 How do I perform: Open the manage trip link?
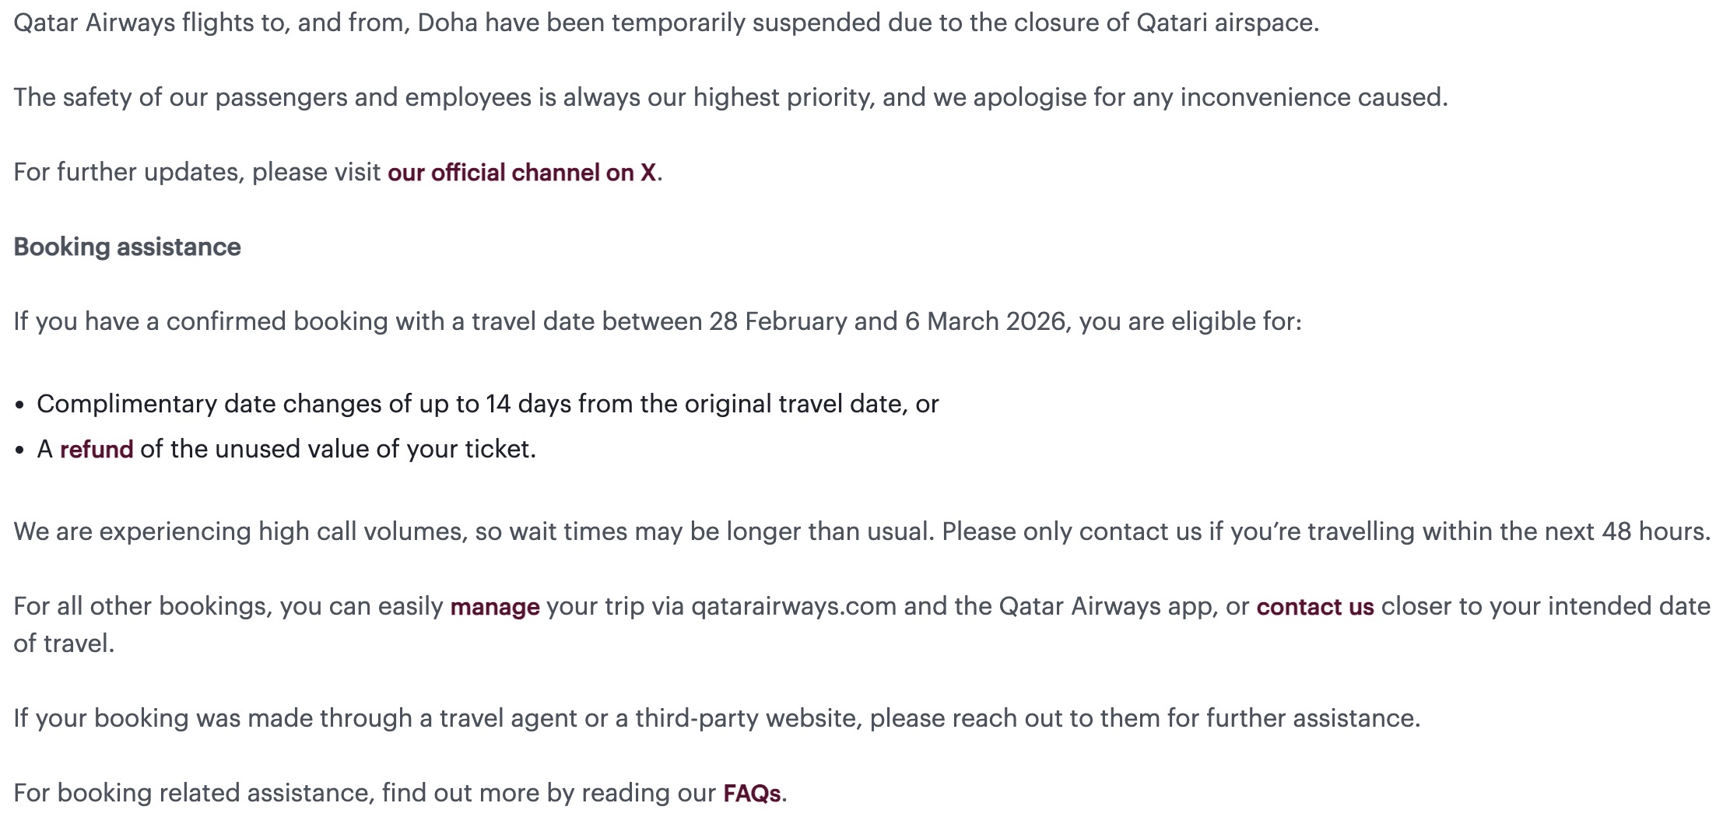tap(495, 606)
